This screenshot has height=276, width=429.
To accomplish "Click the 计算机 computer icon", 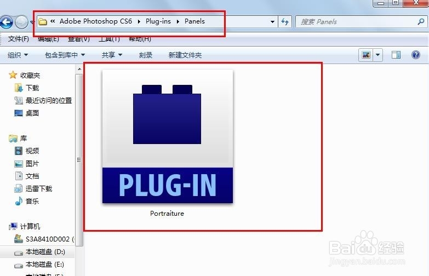I will [13, 227].
